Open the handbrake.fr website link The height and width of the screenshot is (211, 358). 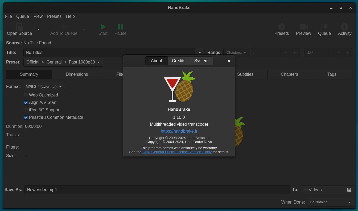179,131
